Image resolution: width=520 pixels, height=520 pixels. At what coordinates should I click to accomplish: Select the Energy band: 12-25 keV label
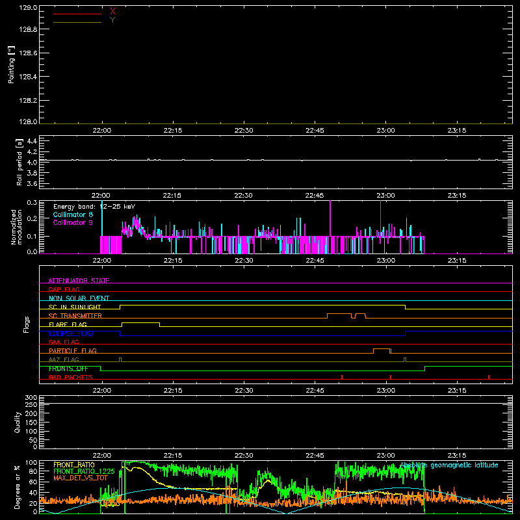click(94, 207)
